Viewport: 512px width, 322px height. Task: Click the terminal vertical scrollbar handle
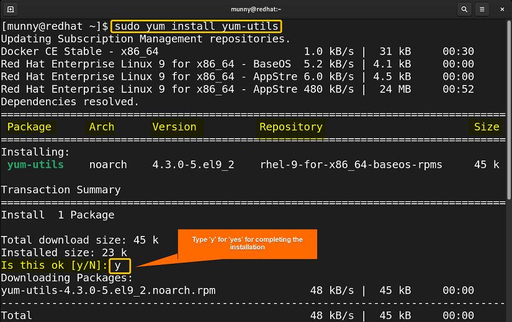509,110
